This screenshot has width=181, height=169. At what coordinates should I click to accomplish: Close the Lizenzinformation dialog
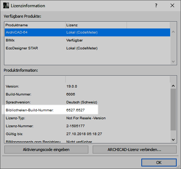click(172, 5)
